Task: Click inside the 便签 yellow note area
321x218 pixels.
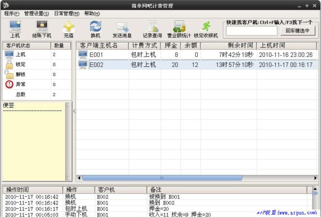Action: click(35, 146)
